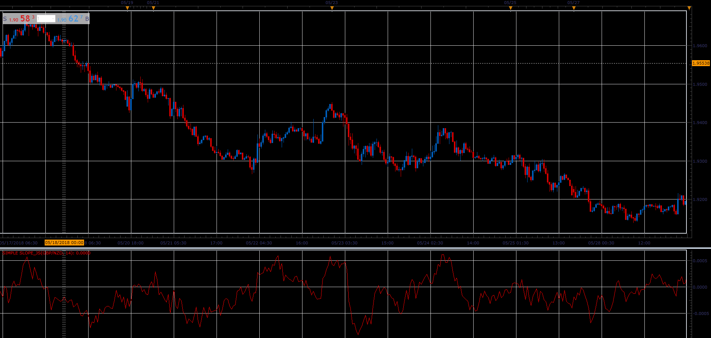The image size is (711, 338).
Task: Click the 14:00 time axis label
Action: click(x=473, y=243)
